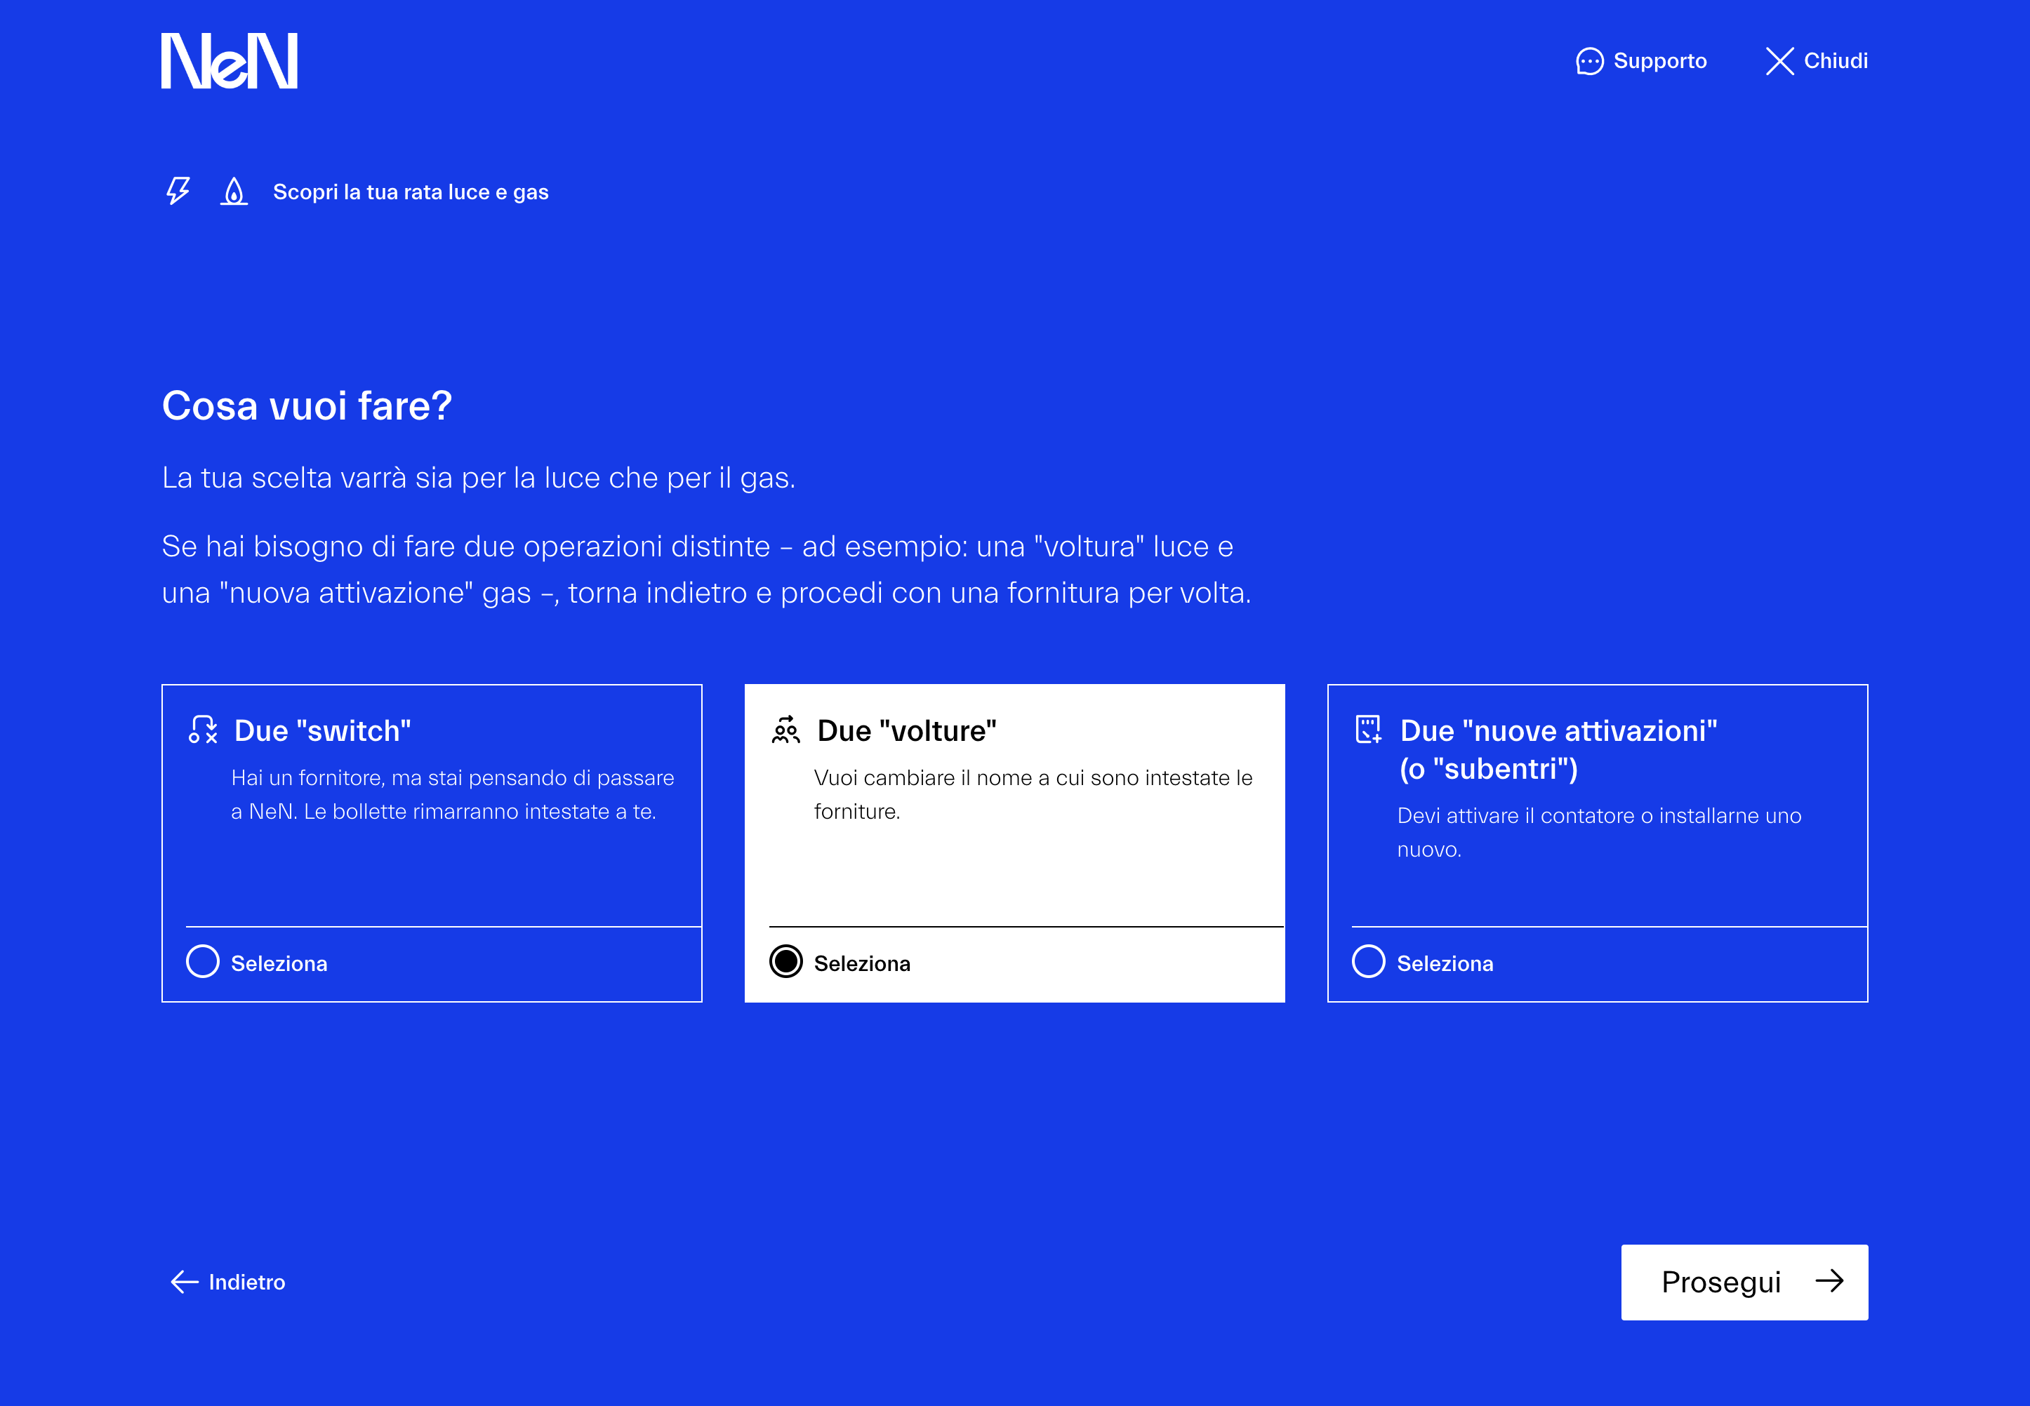Click the Due "nuove attivazioni" card heading
This screenshot has height=1406, width=2030.
pyautogui.click(x=1558, y=731)
